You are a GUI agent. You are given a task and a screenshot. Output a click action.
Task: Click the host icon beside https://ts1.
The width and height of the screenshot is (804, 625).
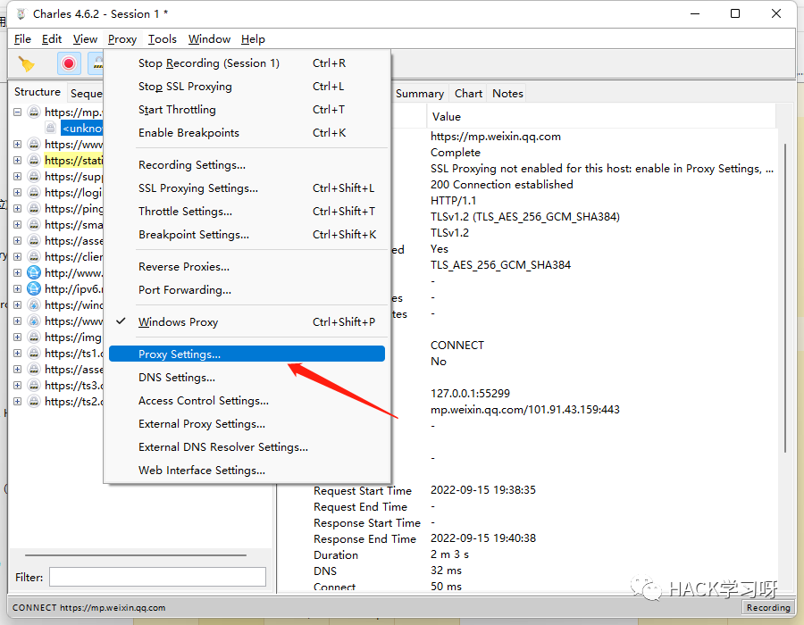34,353
